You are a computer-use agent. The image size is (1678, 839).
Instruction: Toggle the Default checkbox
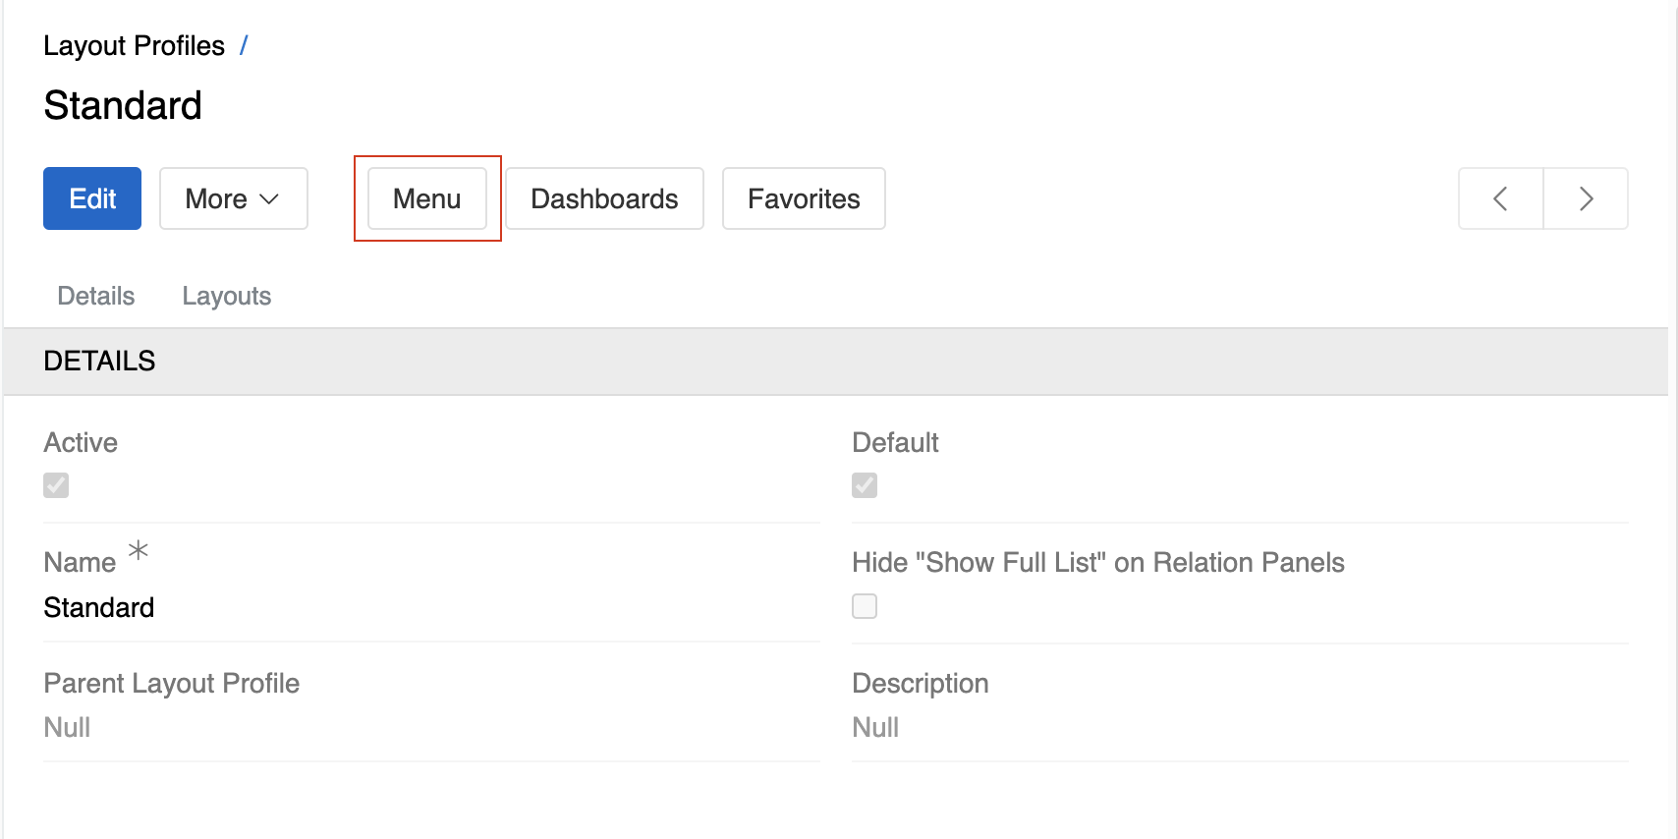[864, 484]
